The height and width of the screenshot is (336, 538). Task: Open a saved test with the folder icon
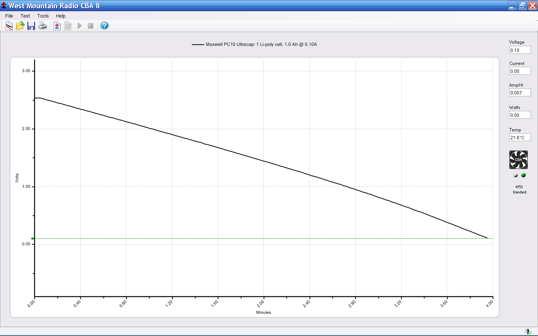[20, 26]
